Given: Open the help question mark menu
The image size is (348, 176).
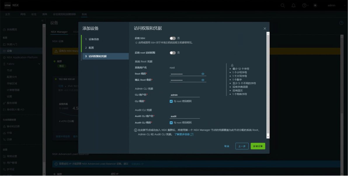Looking at the screenshot, I should coord(305,5).
